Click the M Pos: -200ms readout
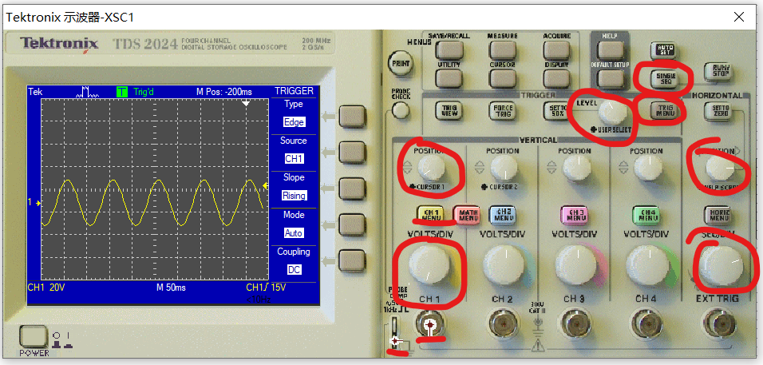The width and height of the screenshot is (763, 365). tap(224, 92)
